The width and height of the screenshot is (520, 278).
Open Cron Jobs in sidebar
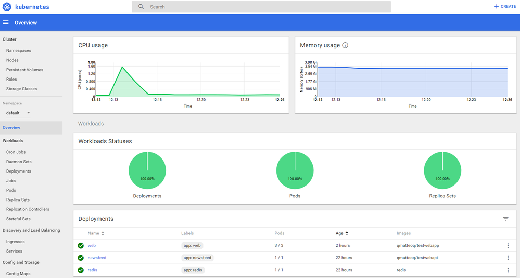click(16, 152)
